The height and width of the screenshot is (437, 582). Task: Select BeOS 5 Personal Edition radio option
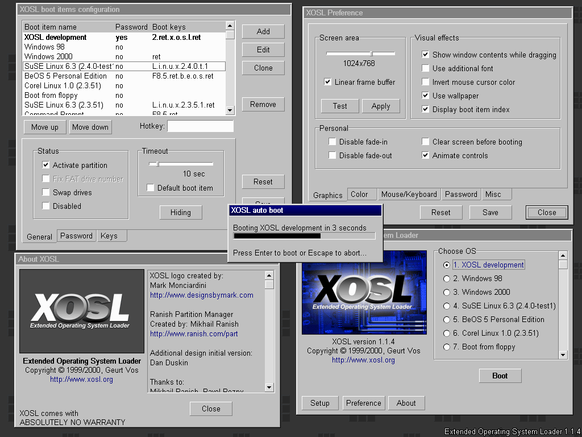point(447,320)
